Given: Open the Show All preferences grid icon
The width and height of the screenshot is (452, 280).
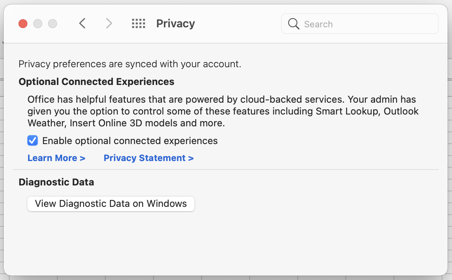Looking at the screenshot, I should tap(138, 24).
